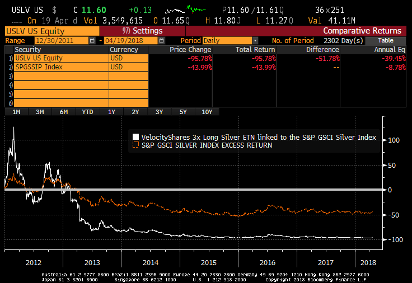Select the 1M range tab
Image resolution: width=412 pixels, height=283 pixels.
pyautogui.click(x=16, y=112)
